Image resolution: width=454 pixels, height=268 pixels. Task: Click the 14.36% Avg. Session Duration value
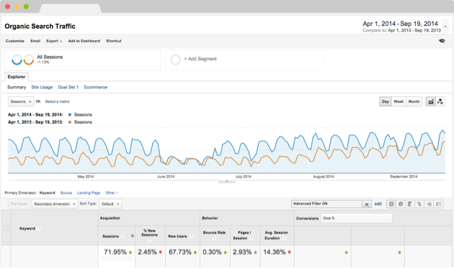(274, 252)
